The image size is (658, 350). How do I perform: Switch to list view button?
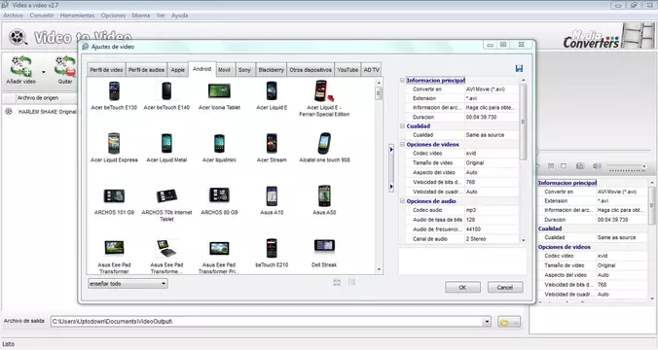(351, 283)
